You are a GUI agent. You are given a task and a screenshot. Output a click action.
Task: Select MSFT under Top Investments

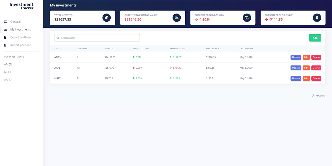click(8, 72)
